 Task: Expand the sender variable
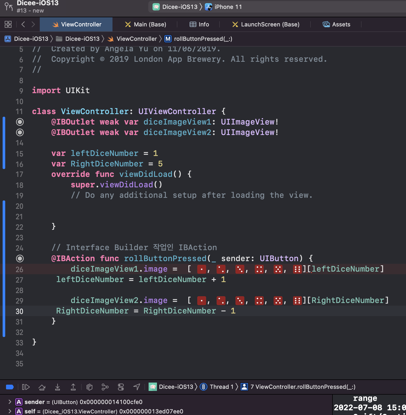pos(10,402)
